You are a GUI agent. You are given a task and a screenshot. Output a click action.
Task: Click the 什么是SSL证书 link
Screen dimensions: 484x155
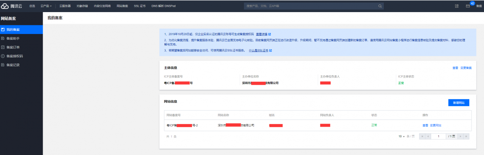click(x=259, y=50)
